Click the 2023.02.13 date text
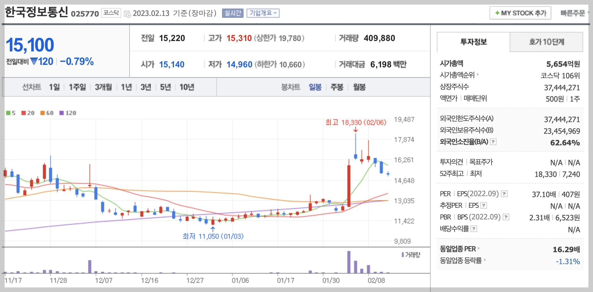593x292 pixels. coord(151,13)
